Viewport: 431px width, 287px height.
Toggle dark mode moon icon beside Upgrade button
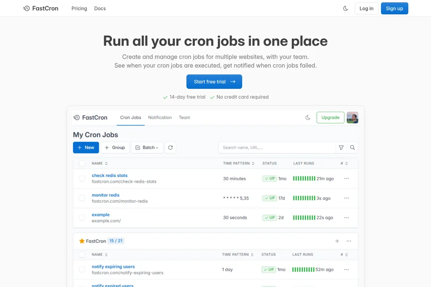point(308,117)
